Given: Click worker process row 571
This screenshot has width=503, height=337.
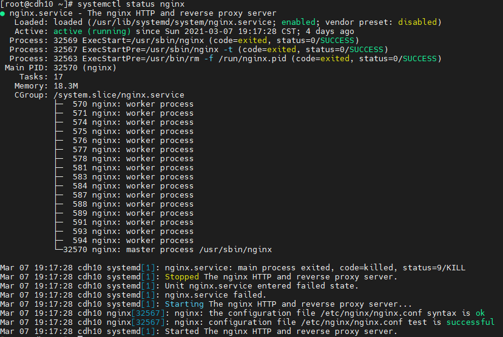Looking at the screenshot, I should click(x=124, y=113).
